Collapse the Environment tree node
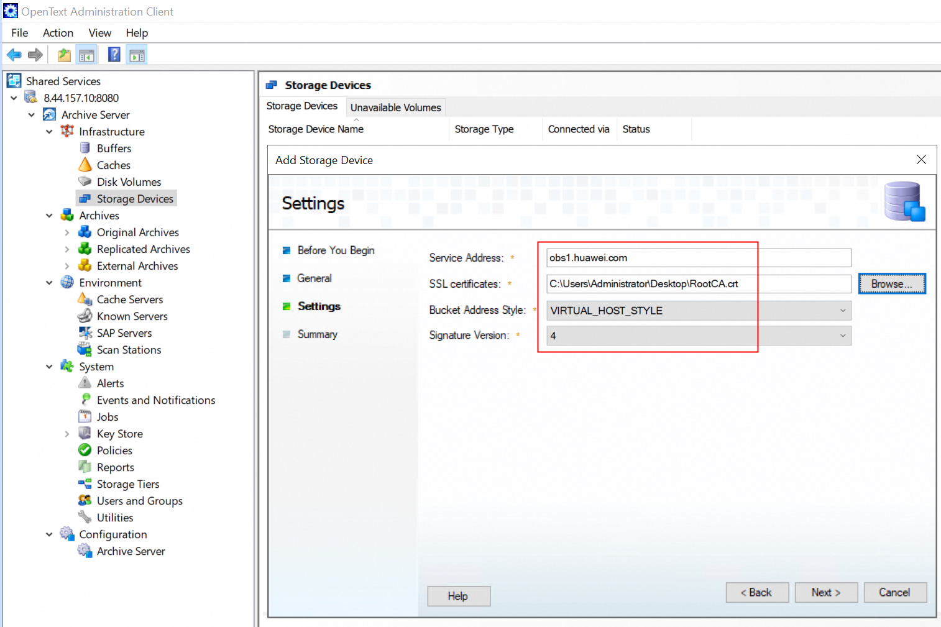Screen dimensions: 941x627 point(49,283)
